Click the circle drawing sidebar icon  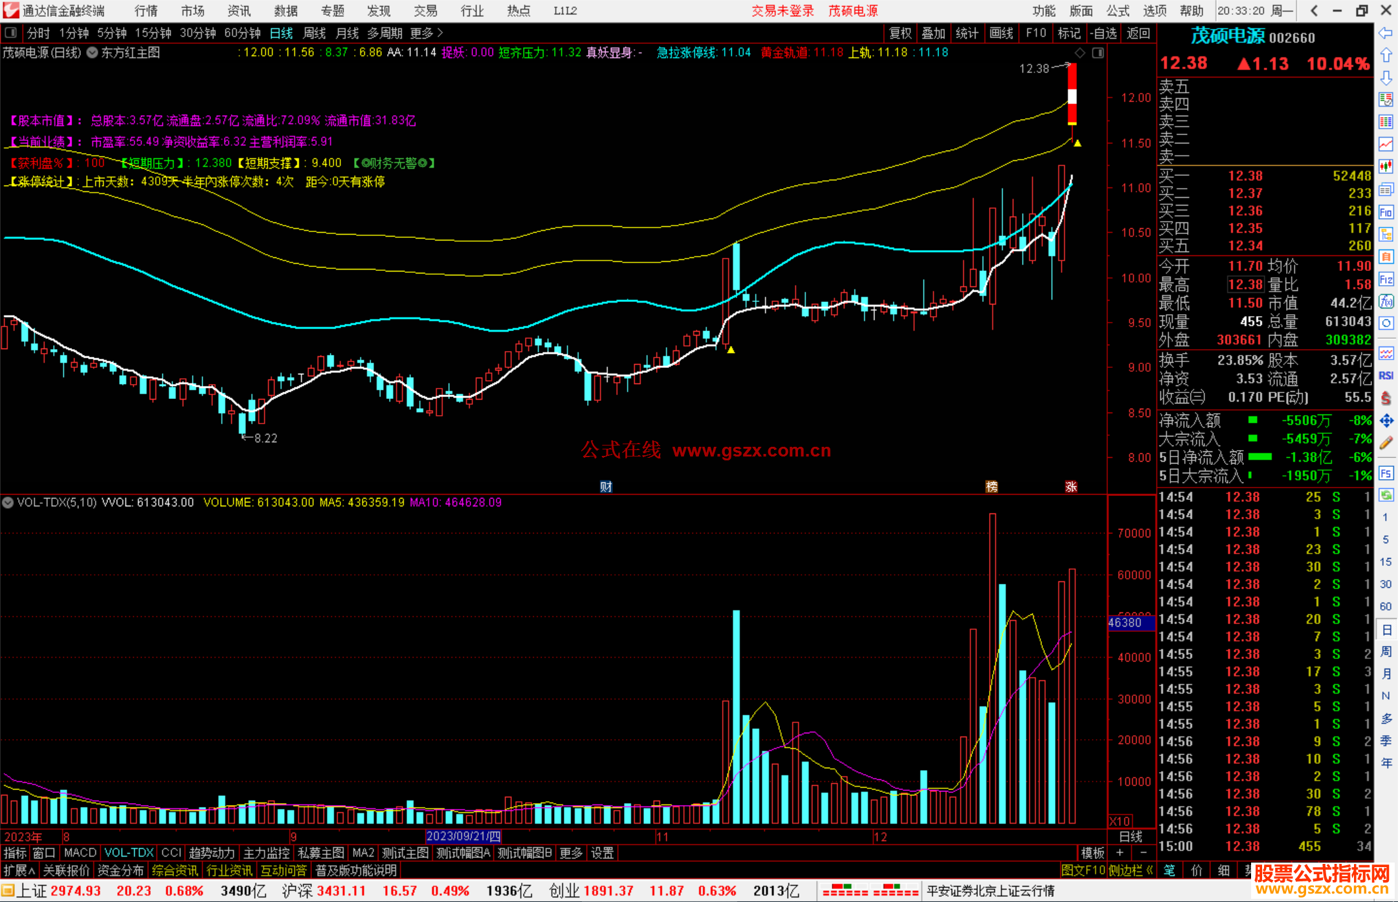(x=1386, y=323)
